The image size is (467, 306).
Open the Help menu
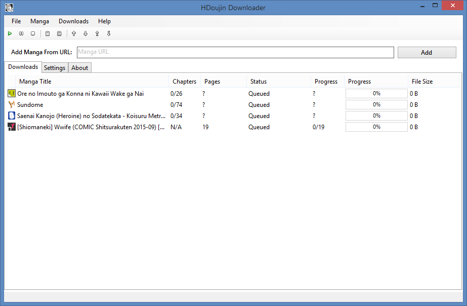104,21
